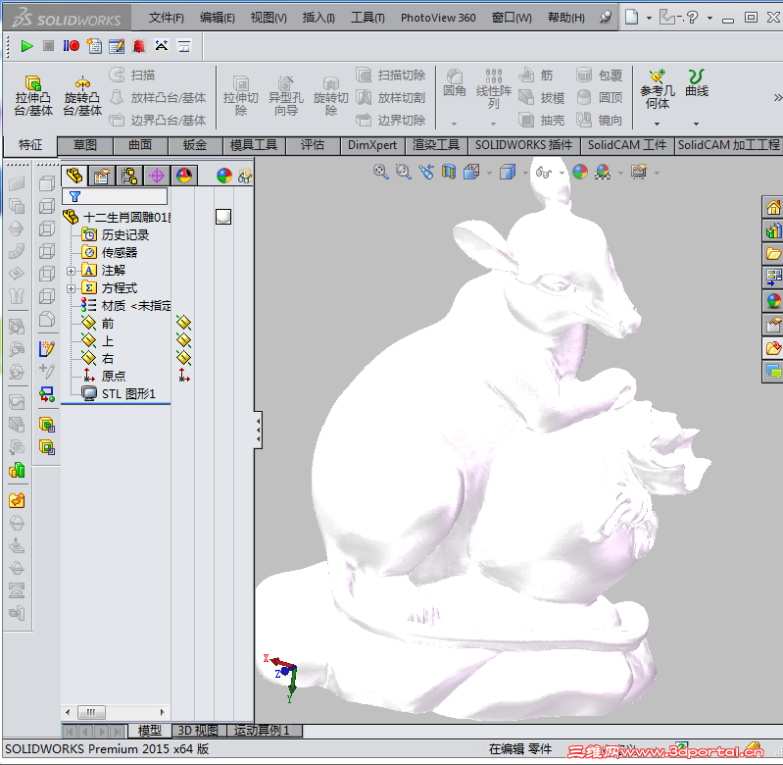Open the 工具(T) menu
This screenshot has width=783, height=765.
click(367, 18)
